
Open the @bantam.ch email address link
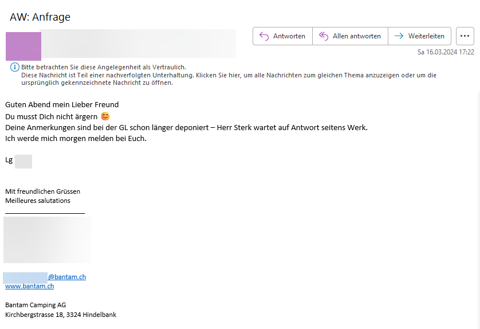(66, 277)
